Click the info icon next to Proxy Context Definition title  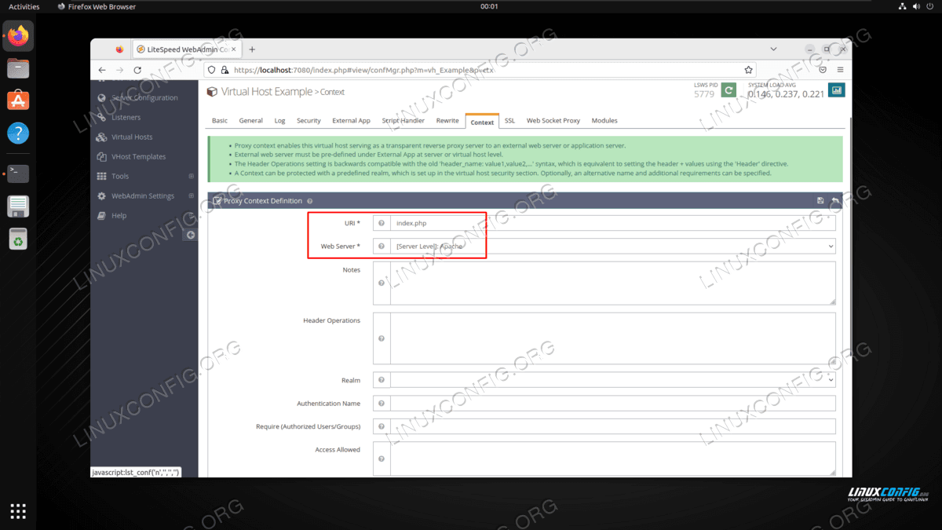tap(310, 201)
